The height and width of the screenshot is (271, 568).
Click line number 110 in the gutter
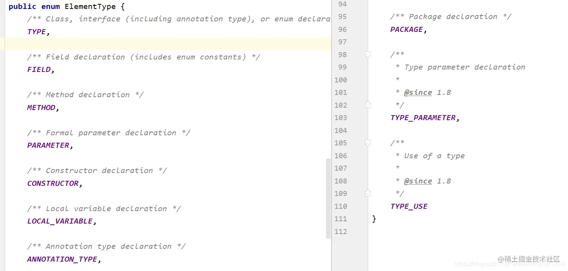(341, 206)
